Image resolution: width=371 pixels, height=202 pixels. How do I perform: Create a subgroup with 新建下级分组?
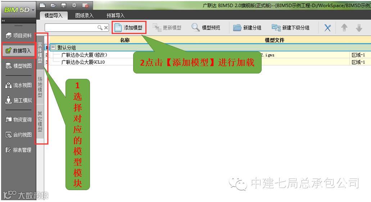click(290, 28)
